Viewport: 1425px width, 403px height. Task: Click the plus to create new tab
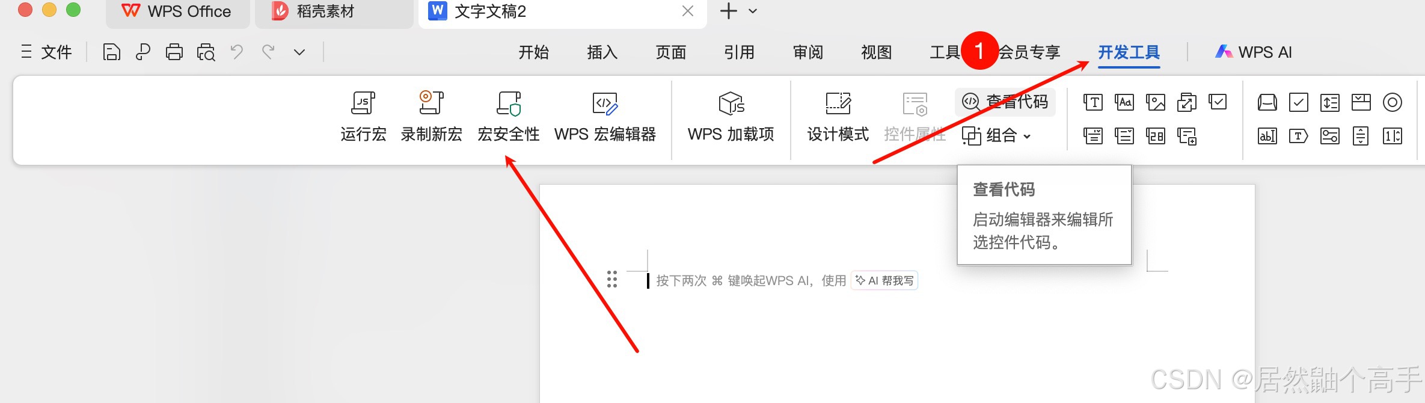pos(729,11)
